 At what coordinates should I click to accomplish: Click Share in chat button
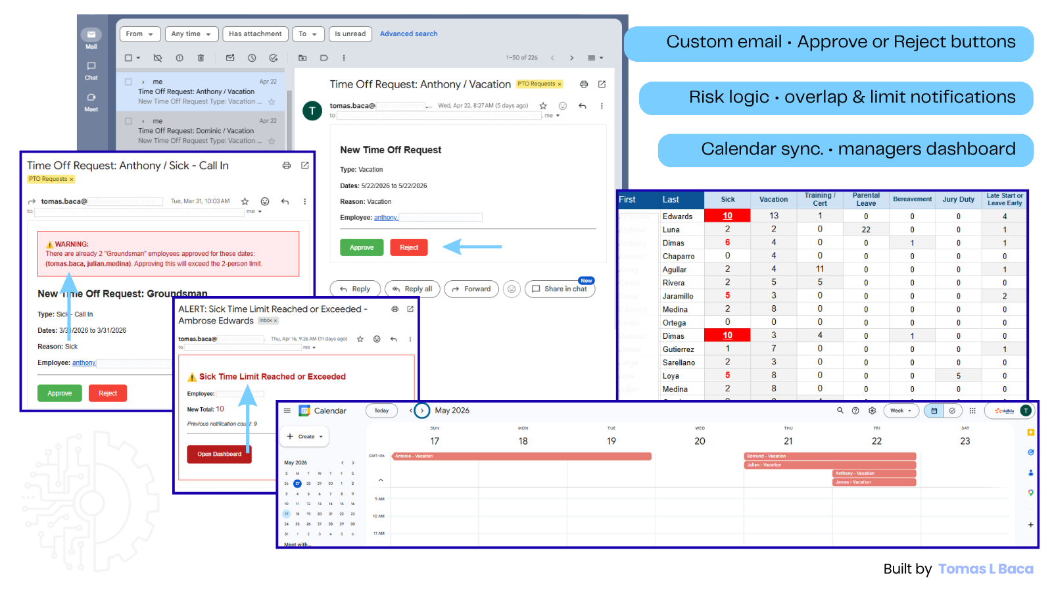[x=560, y=289]
